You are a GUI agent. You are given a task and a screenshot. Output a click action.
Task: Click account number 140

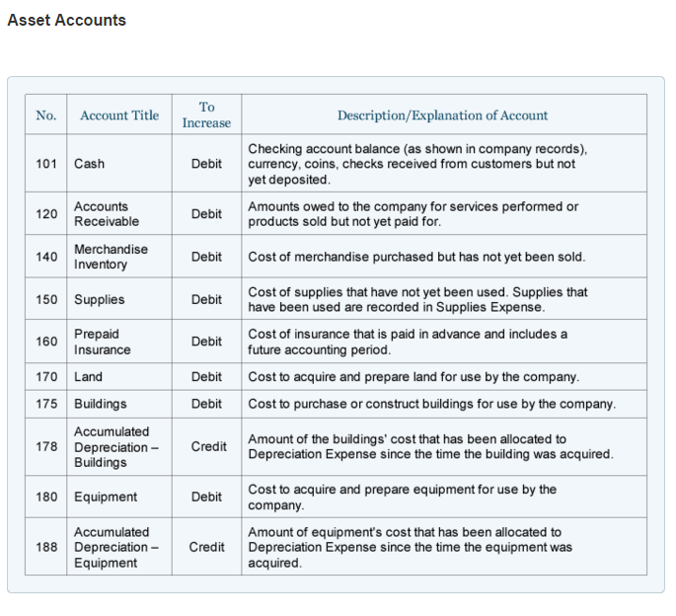(x=46, y=257)
